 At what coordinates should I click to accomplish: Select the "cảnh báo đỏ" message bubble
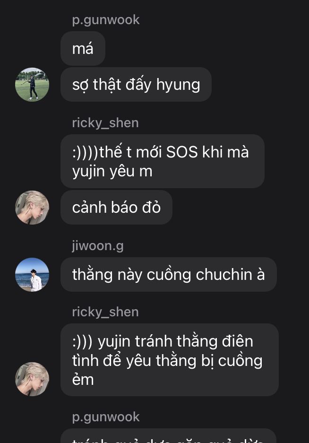coord(116,208)
